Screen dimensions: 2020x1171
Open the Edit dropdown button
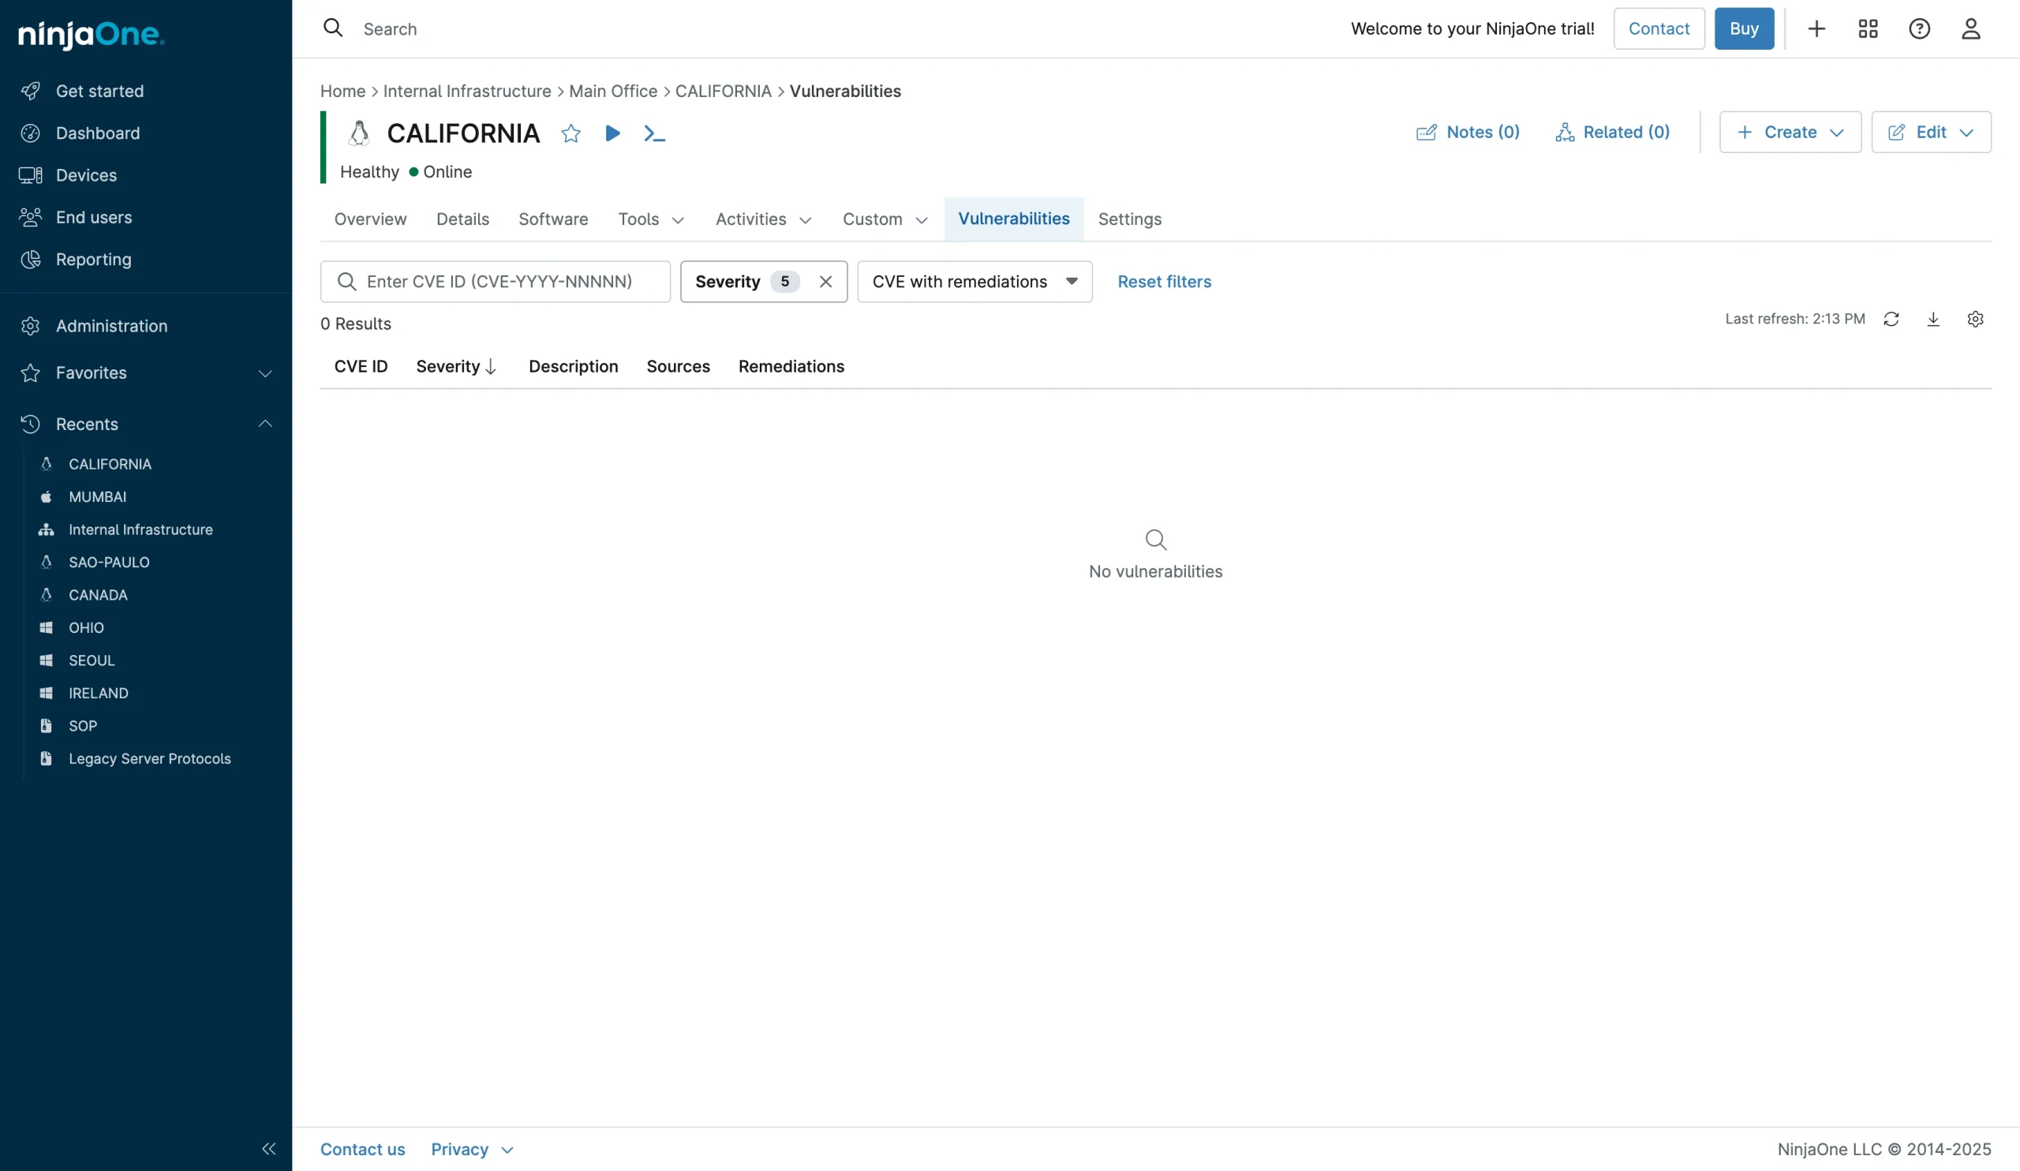click(1931, 133)
